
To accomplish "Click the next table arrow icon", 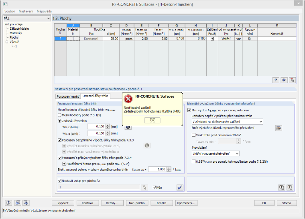I will tap(26, 203).
